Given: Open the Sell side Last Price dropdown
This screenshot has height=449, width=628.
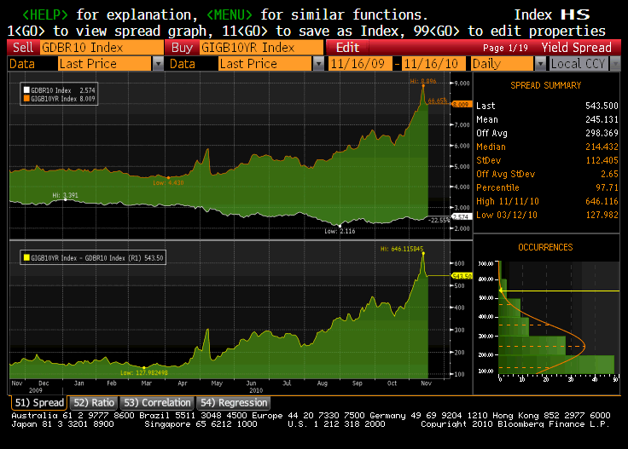Looking at the screenshot, I should [158, 64].
